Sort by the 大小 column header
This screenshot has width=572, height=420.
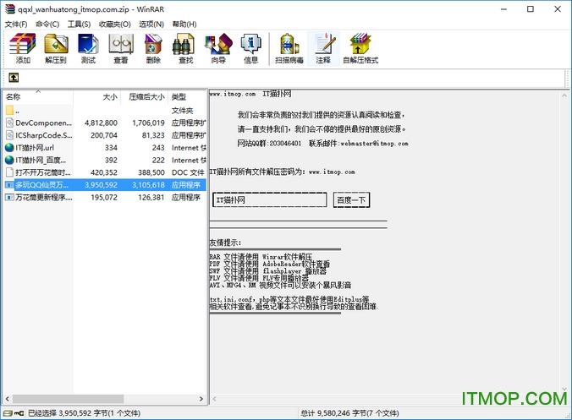97,97
